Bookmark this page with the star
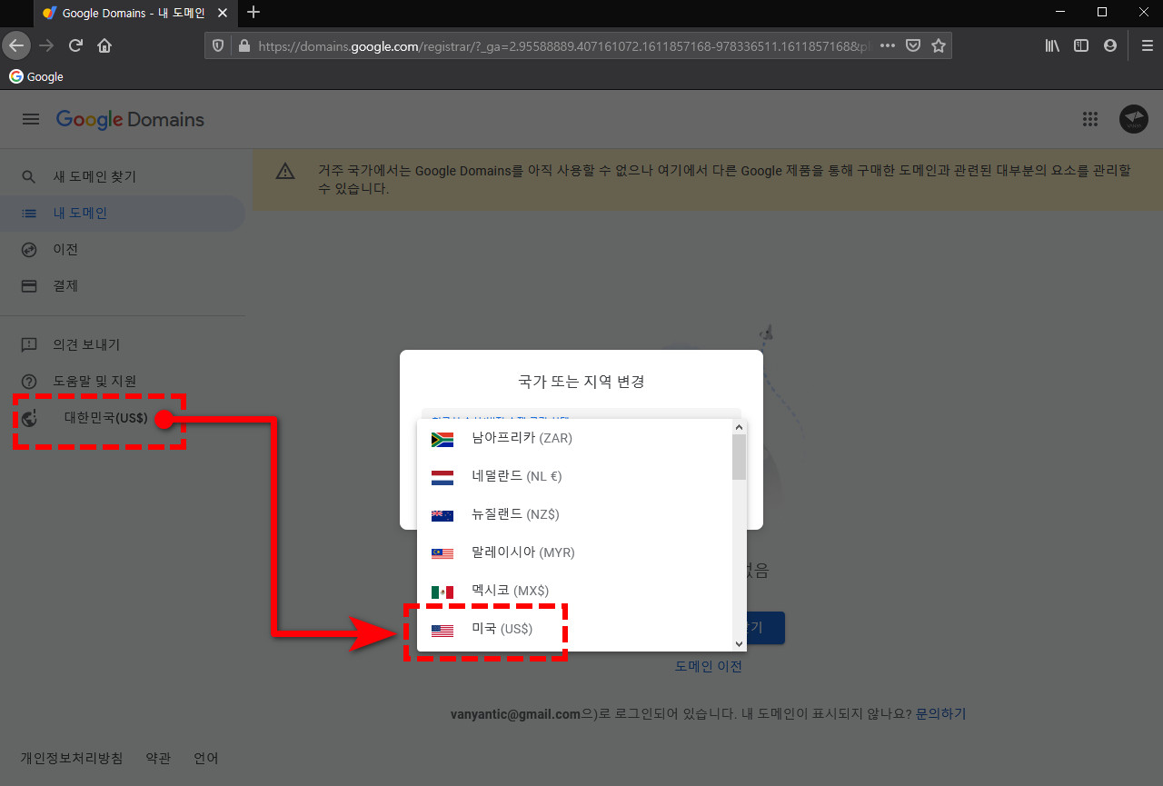 click(939, 45)
